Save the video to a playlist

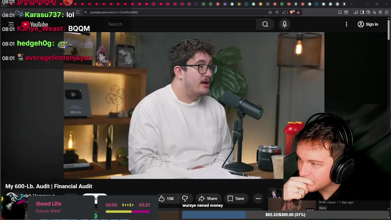(x=236, y=199)
